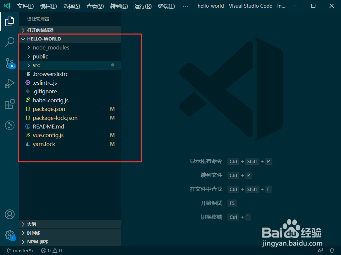The height and width of the screenshot is (255, 341).
Task: Click the .gitignore file icon
Action: (x=28, y=91)
